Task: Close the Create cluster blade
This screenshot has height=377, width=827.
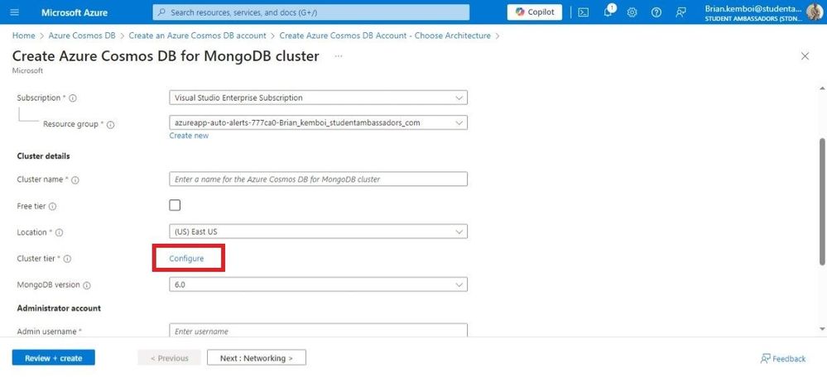Action: coord(805,56)
